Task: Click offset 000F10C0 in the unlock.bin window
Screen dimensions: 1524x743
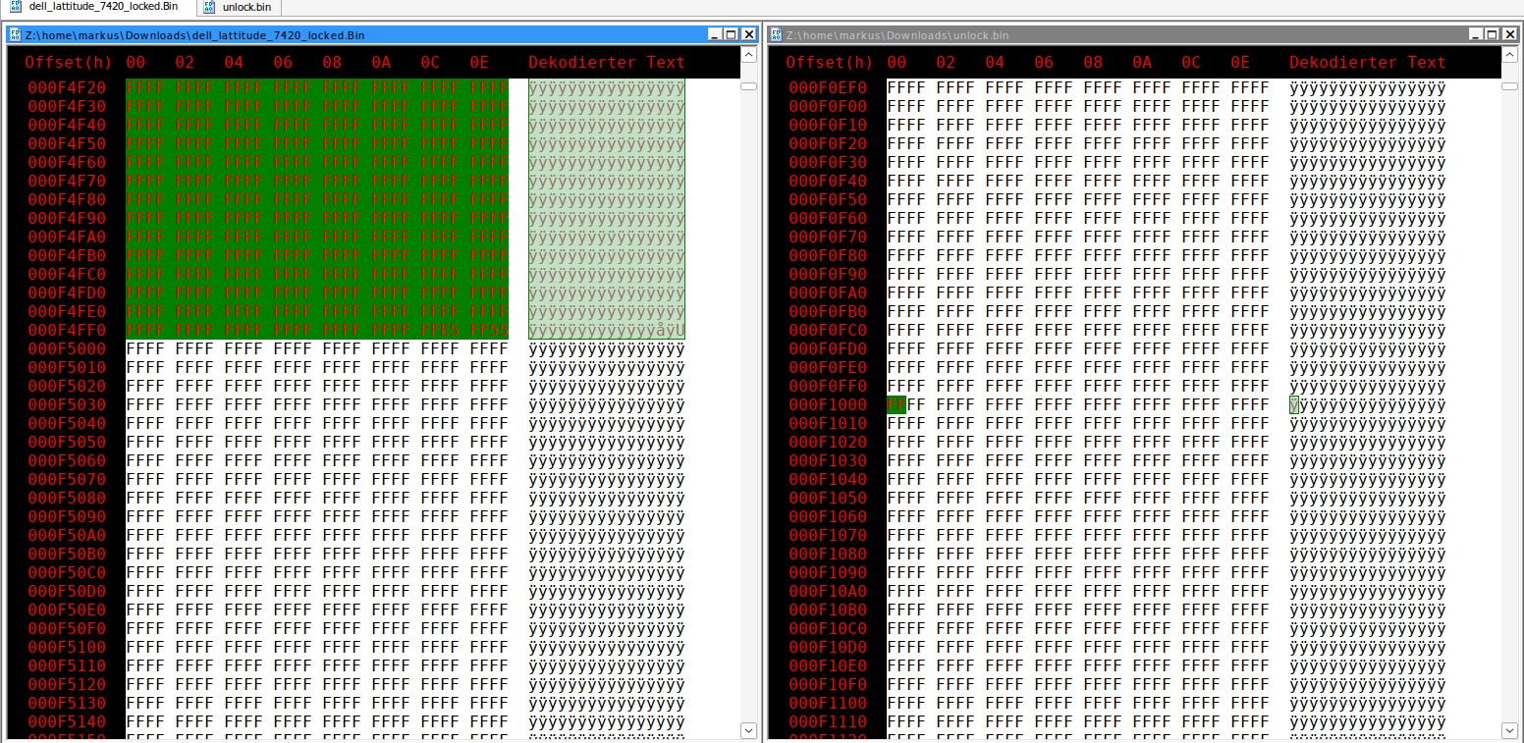Action: (x=828, y=629)
